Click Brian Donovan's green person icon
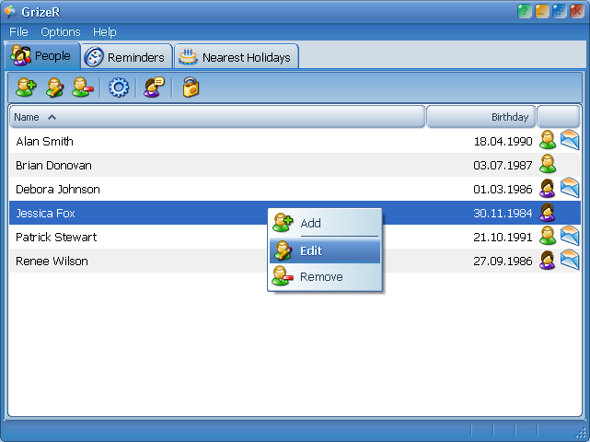 pyautogui.click(x=548, y=164)
